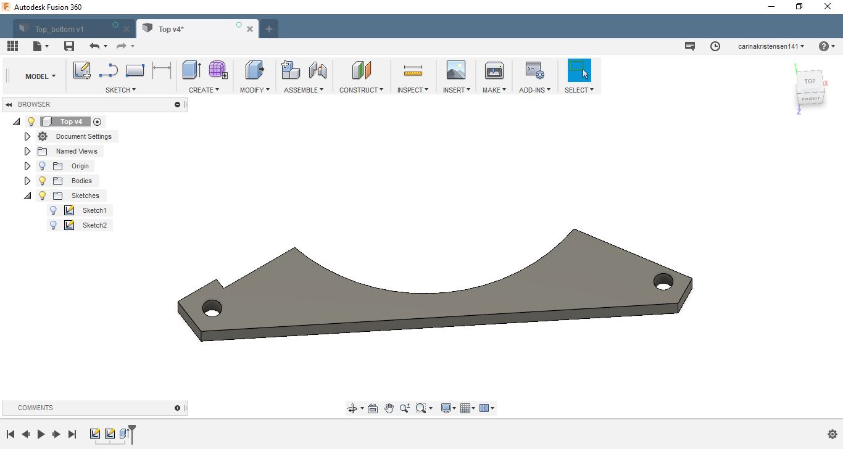Expand the Named Views folder
Image resolution: width=843 pixels, height=449 pixels.
pos(27,151)
